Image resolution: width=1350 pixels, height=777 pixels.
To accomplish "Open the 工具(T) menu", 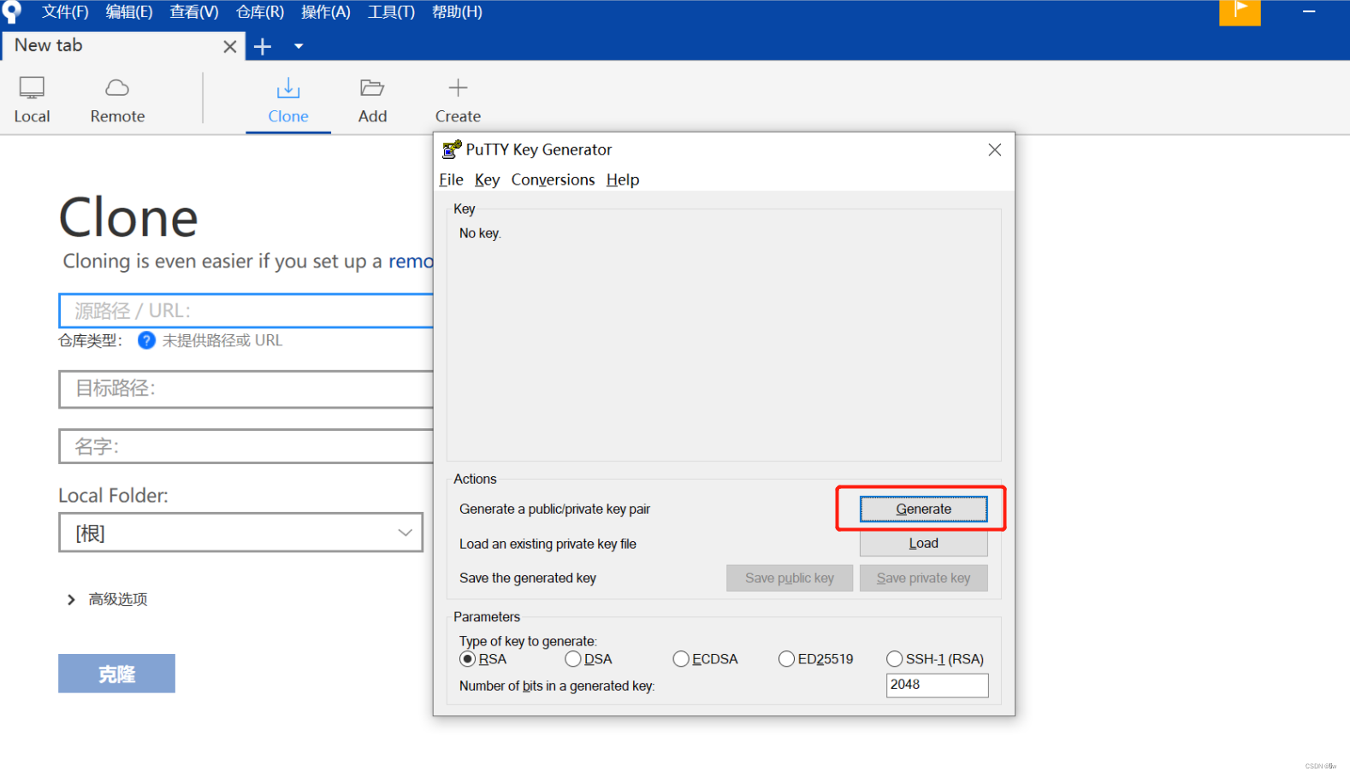I will [391, 12].
